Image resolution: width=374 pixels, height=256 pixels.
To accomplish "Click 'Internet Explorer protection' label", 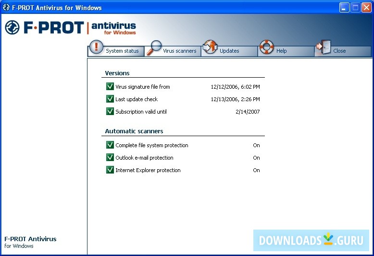I will [x=148, y=170].
